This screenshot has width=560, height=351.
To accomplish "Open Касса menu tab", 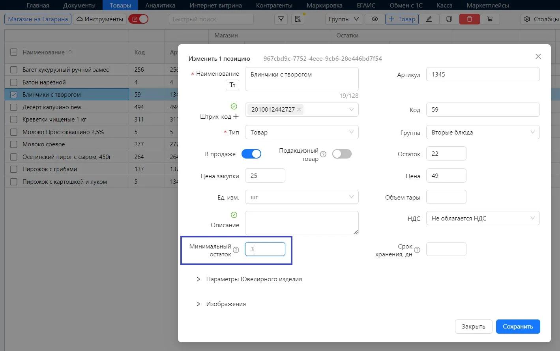I will 444,5.
